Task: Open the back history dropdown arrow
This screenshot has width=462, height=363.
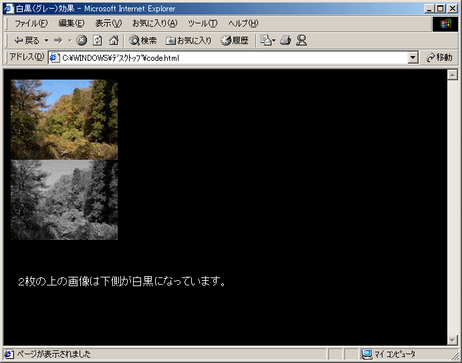Action: click(x=46, y=40)
